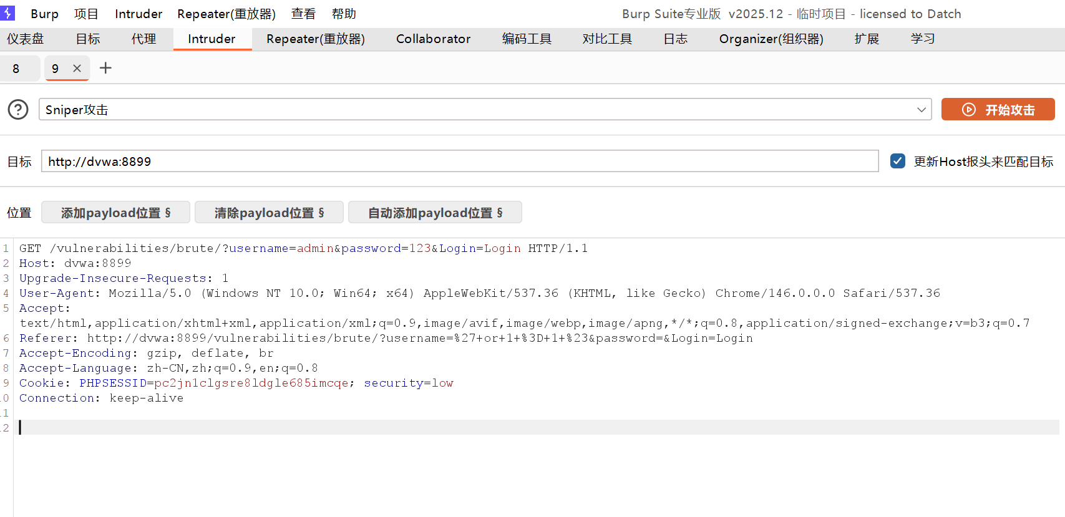Screen dimensions: 1065x517
Task: Open the help question mark icon
Action: (18, 110)
